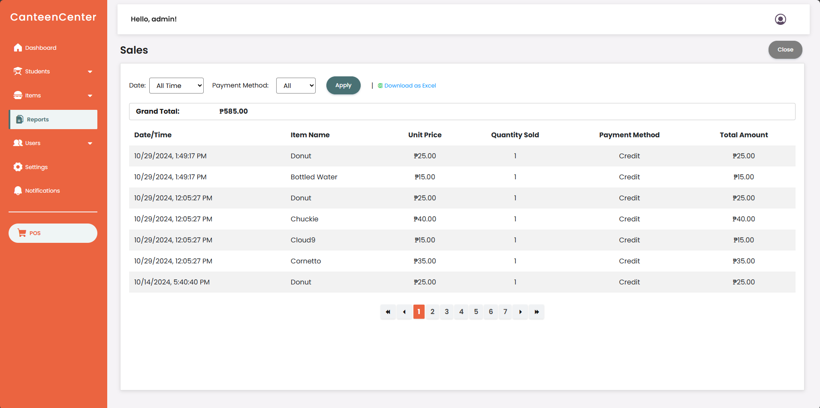
Task: Go to page 4
Action: (461, 312)
